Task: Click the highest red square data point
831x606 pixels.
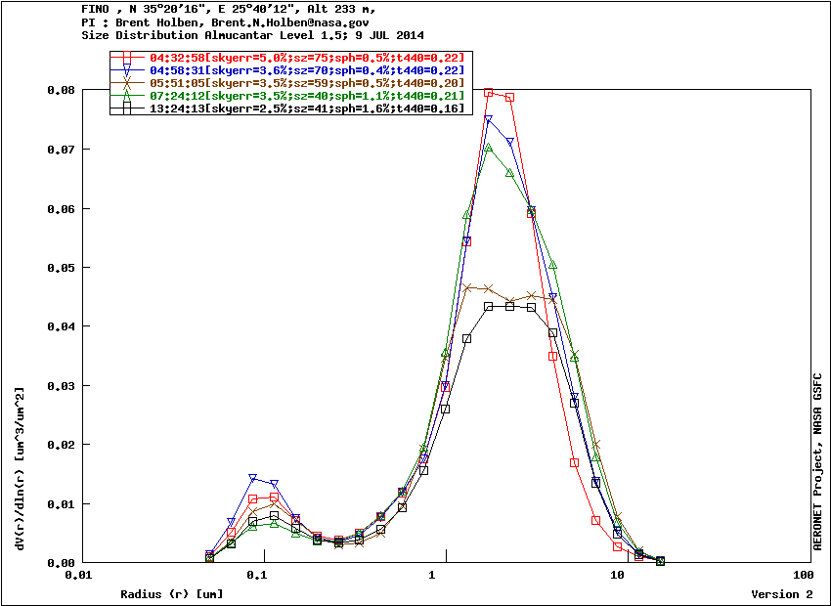Action: (x=489, y=92)
